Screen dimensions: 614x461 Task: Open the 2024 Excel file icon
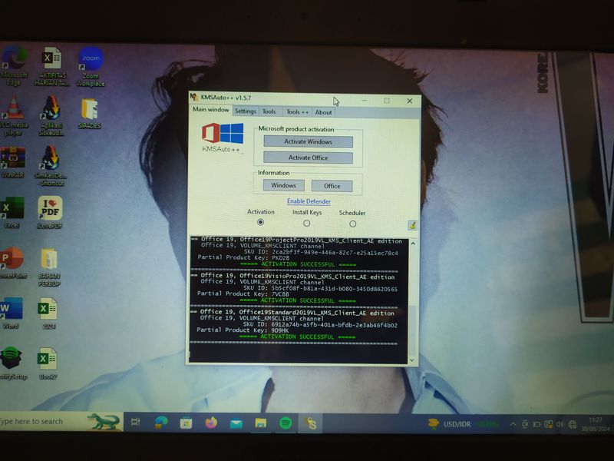(48, 310)
